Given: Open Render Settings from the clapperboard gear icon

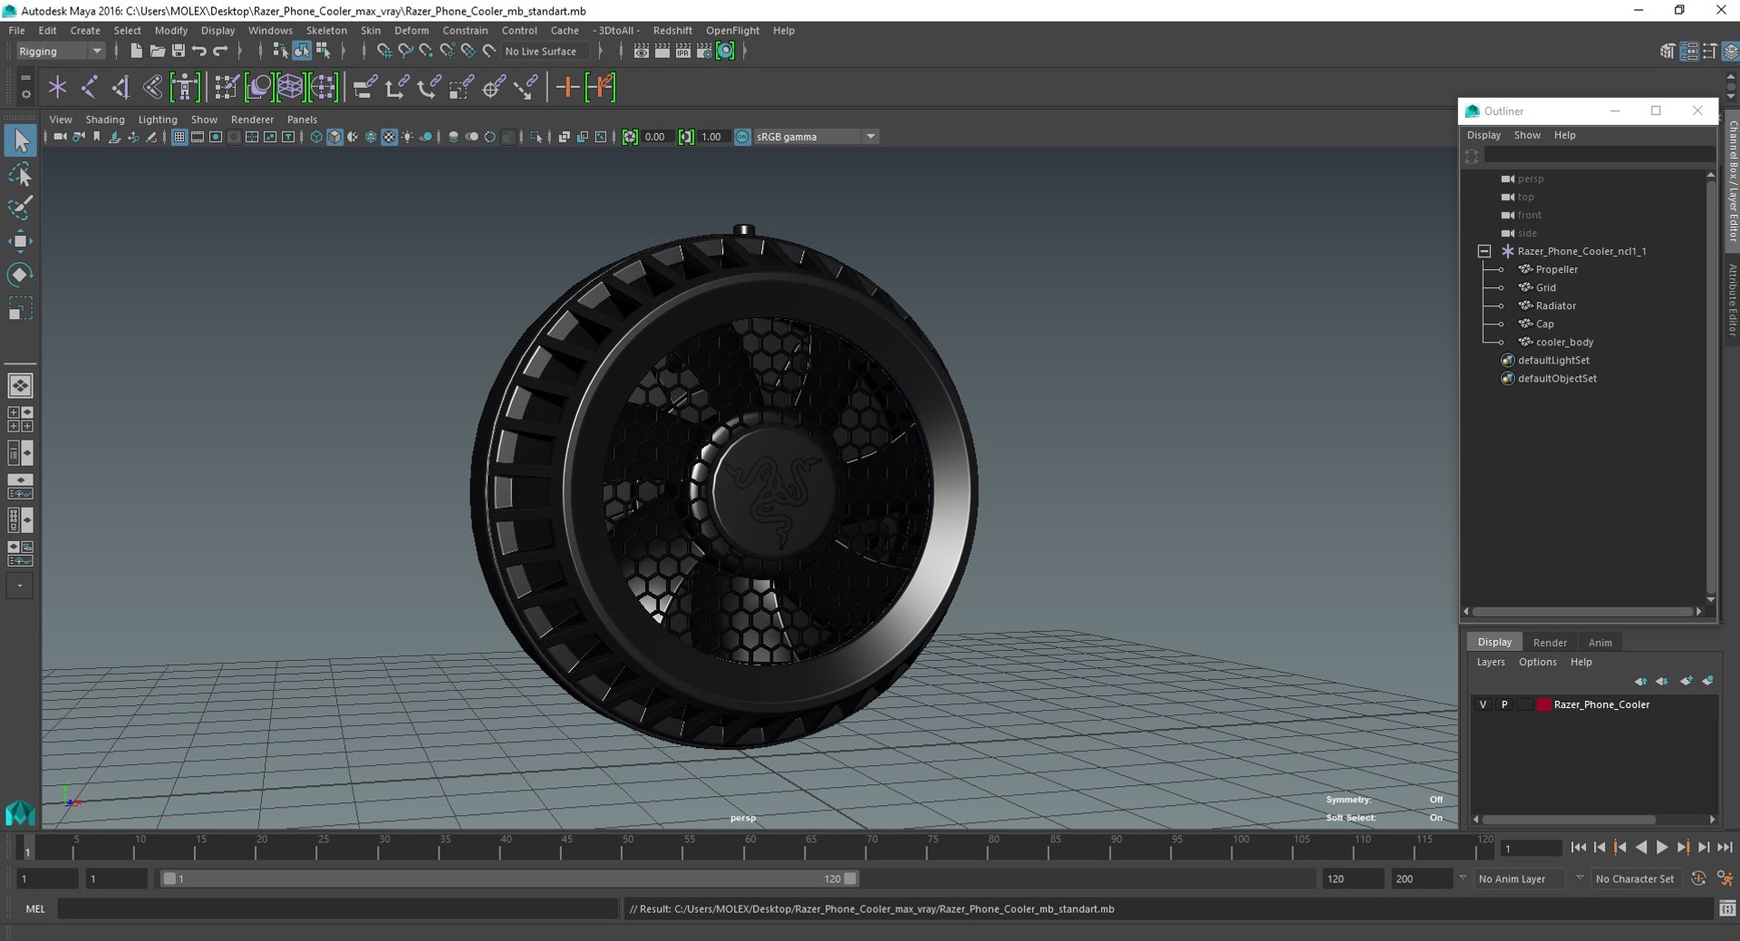Looking at the screenshot, I should click(x=704, y=51).
